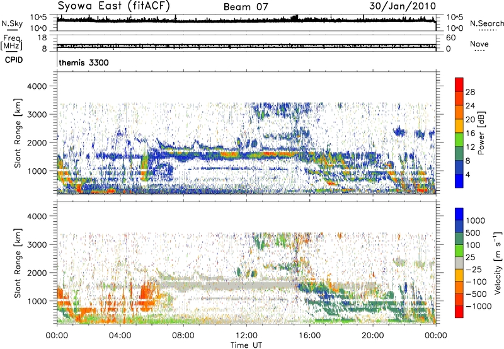Click the "Syowa East (fitACF)" plot title
Image resolution: width=504 pixels, height=349 pixels.
[114, 6]
